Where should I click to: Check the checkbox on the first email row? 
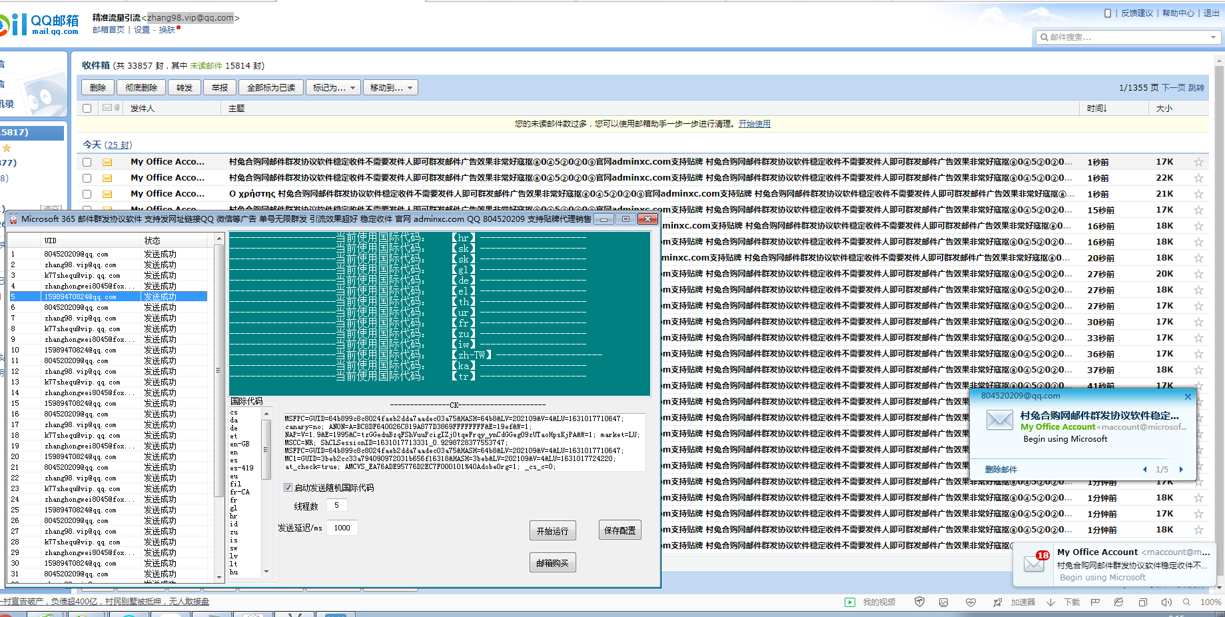coord(87,161)
